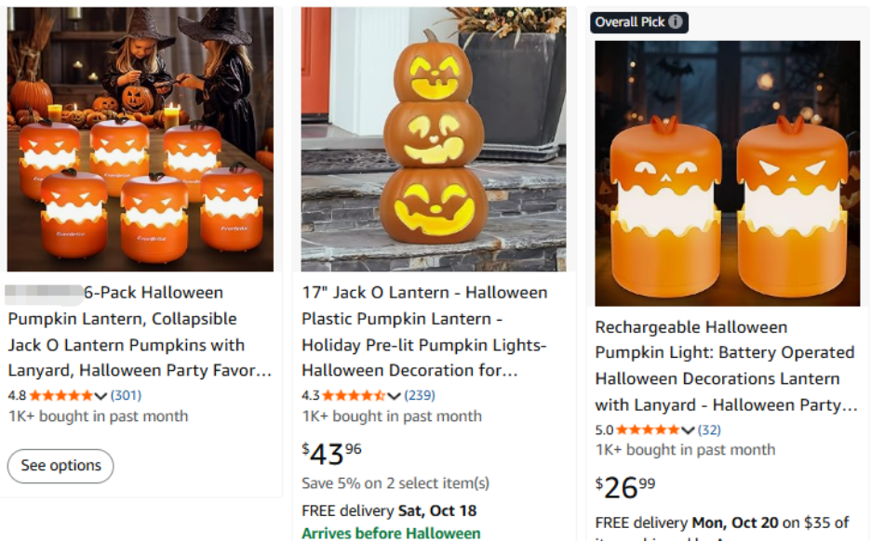Expand rating dropdown for 5.0-star product
Screen dimensions: 871x542
[x=689, y=430]
